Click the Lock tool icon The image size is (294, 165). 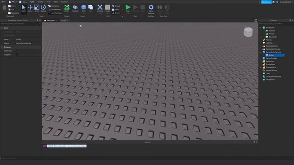(113, 9)
